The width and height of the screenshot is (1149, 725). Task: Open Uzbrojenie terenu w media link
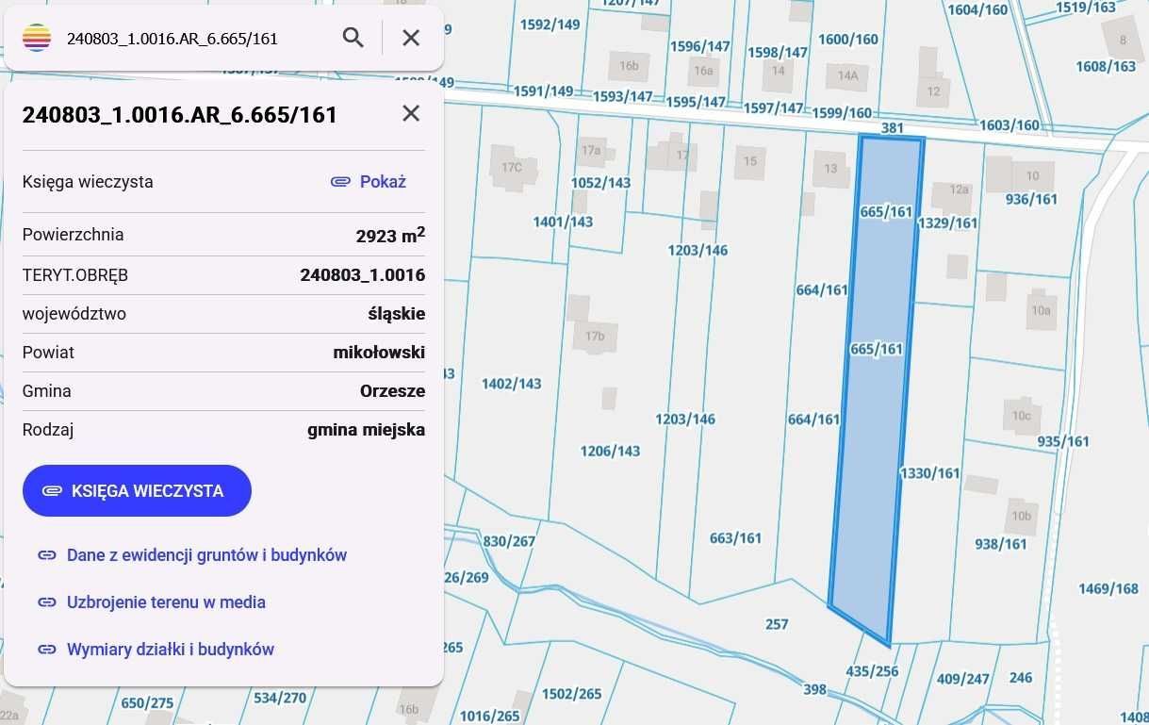152,602
